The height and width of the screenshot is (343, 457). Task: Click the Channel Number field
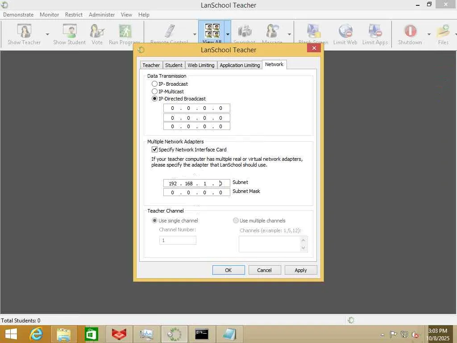pos(178,240)
